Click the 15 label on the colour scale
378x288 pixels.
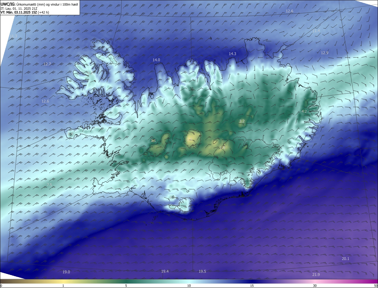(252, 286)
